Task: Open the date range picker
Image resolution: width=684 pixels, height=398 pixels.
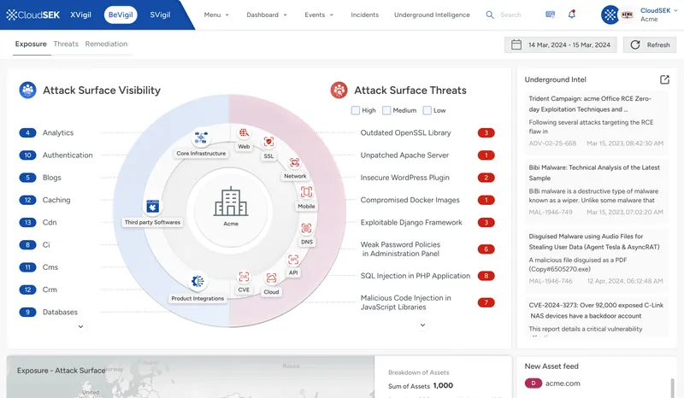Action: [x=561, y=44]
